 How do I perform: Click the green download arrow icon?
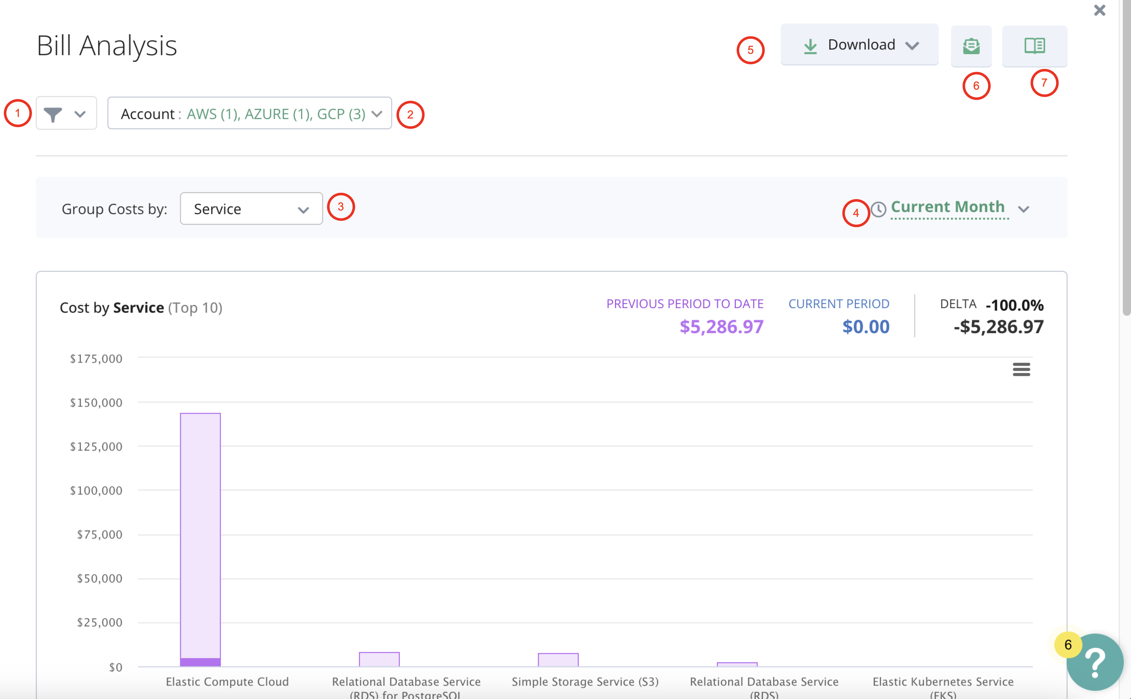[810, 46]
